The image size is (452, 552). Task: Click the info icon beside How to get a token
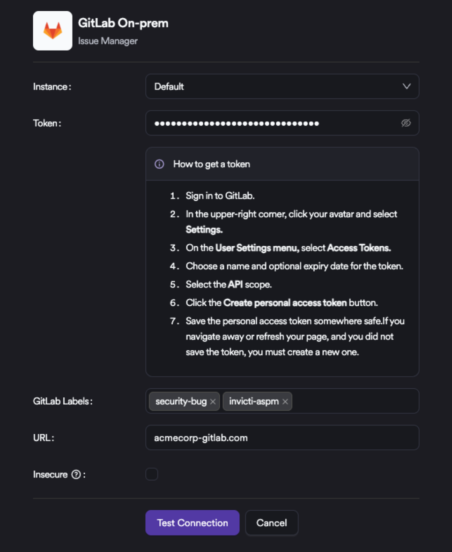(x=159, y=164)
